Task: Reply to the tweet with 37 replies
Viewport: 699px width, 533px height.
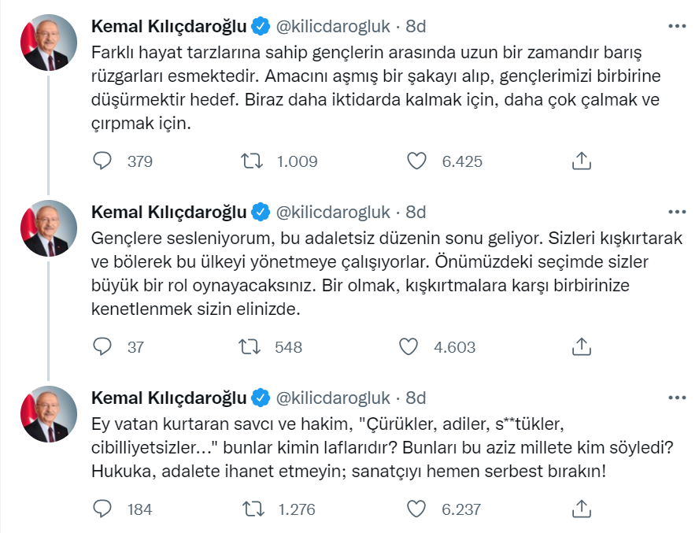Action: point(103,346)
